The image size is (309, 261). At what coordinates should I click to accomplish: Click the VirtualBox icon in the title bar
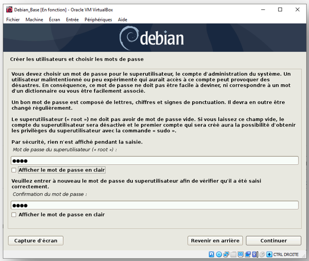9,9
